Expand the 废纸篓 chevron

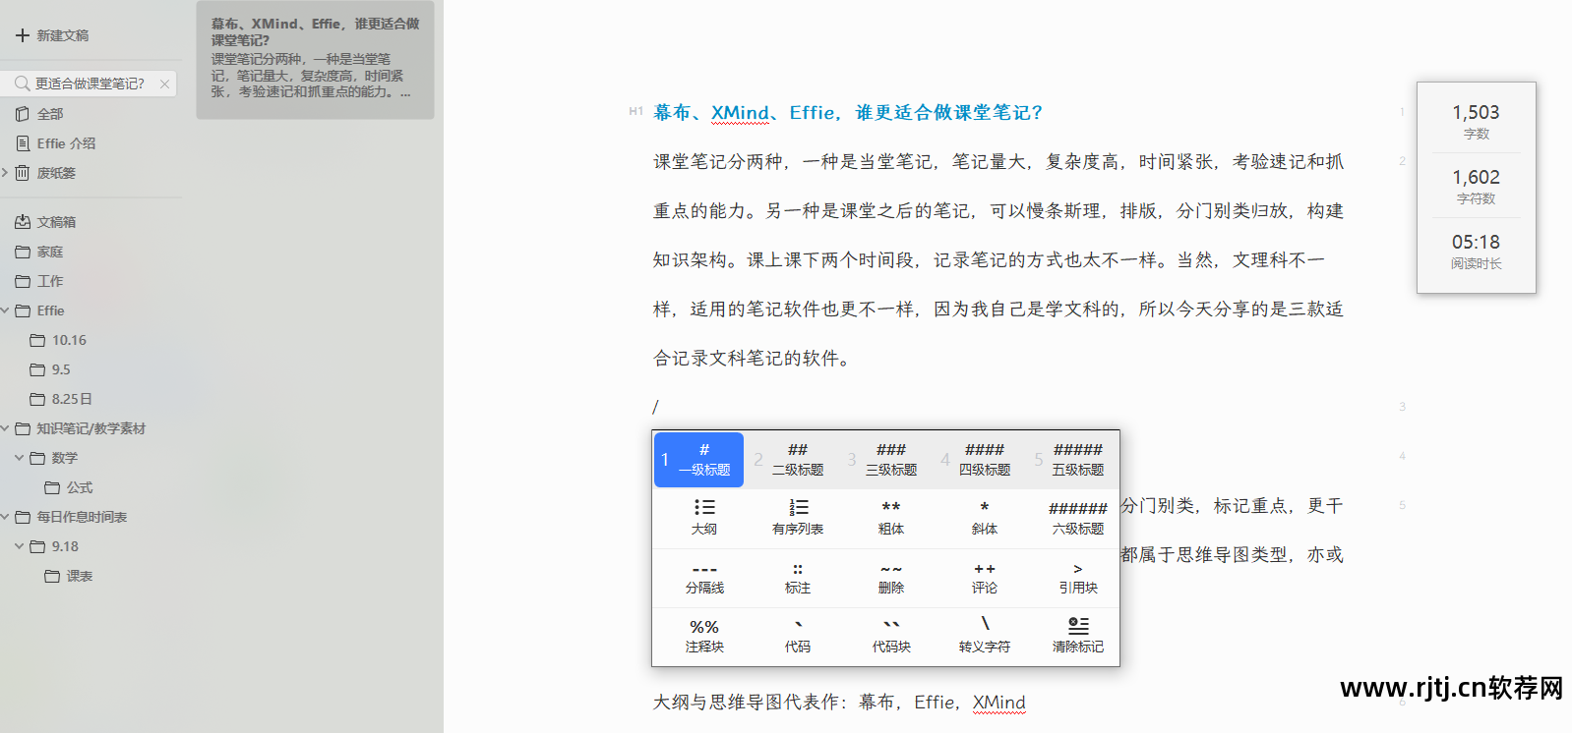click(x=5, y=173)
